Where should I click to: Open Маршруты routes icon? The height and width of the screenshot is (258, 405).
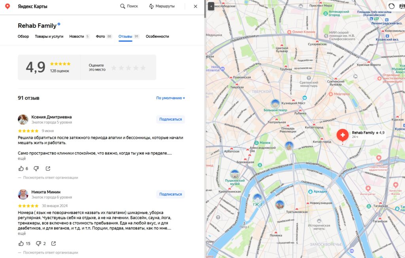pyautogui.click(x=151, y=6)
